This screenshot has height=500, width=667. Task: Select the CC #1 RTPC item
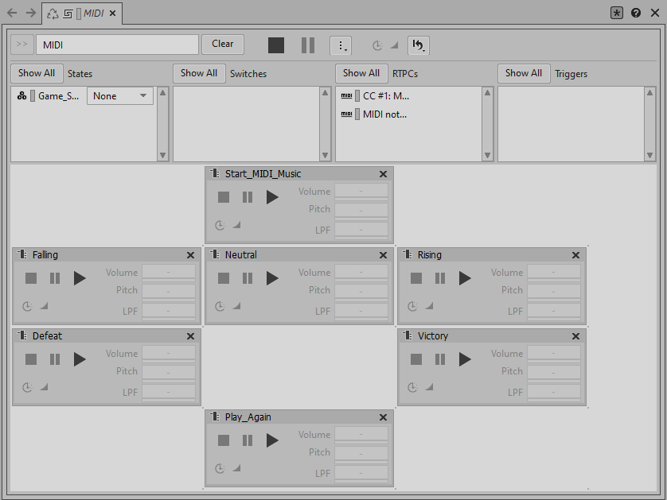point(385,95)
